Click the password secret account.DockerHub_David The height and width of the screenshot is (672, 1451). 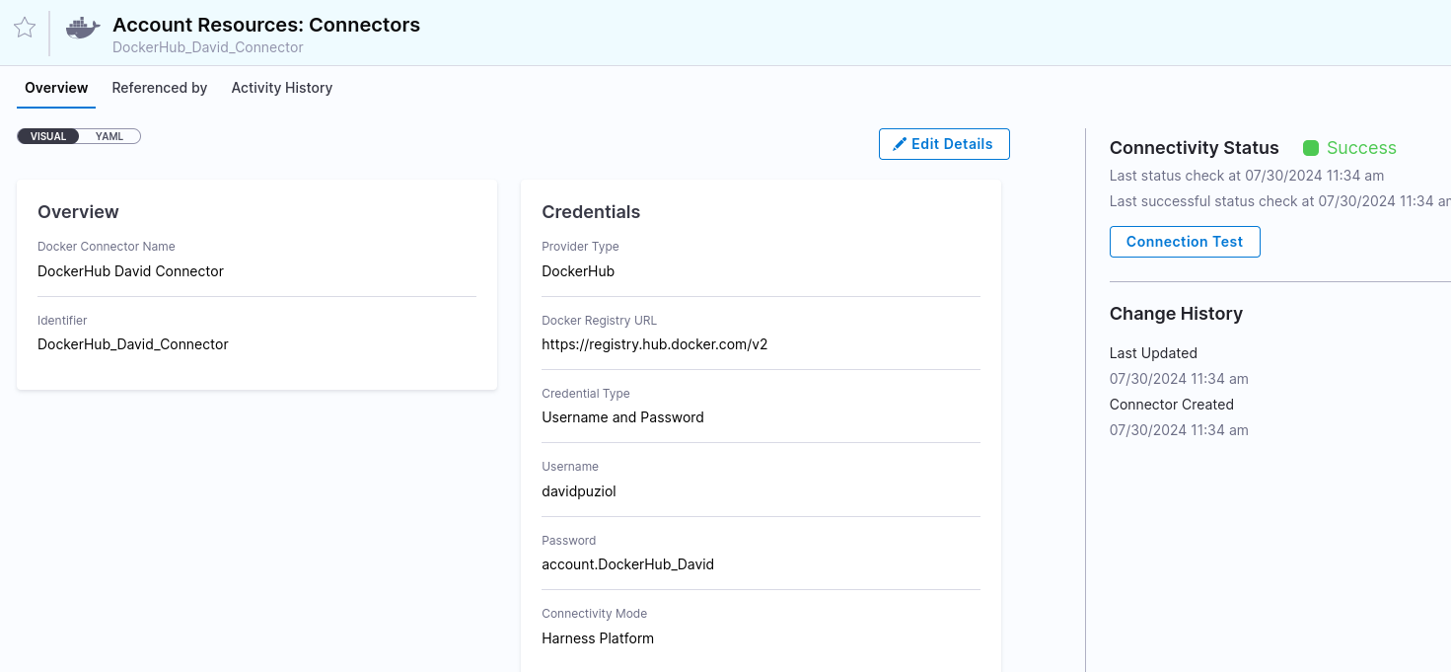point(627,564)
